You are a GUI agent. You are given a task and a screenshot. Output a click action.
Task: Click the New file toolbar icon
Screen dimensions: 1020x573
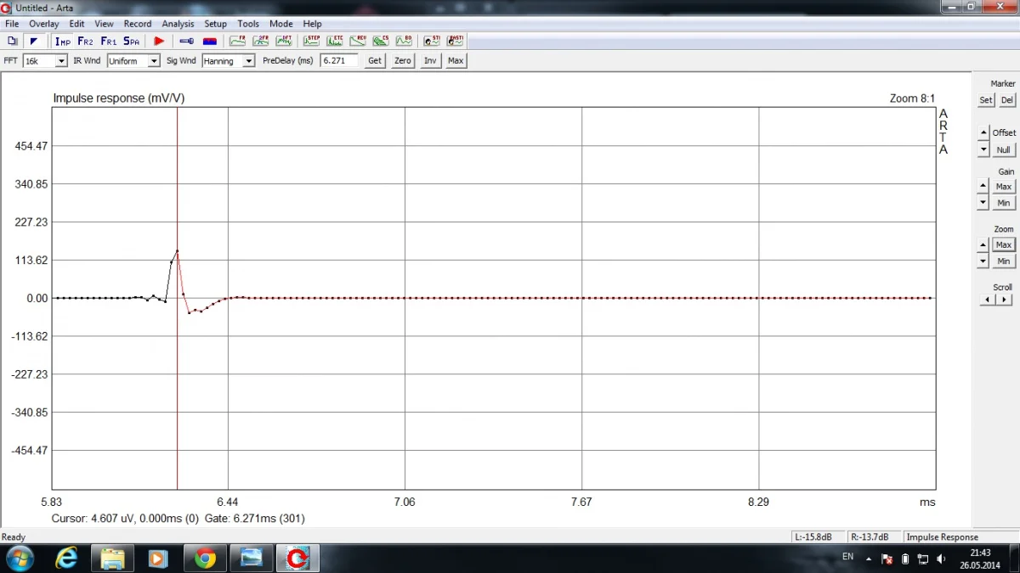(x=12, y=40)
